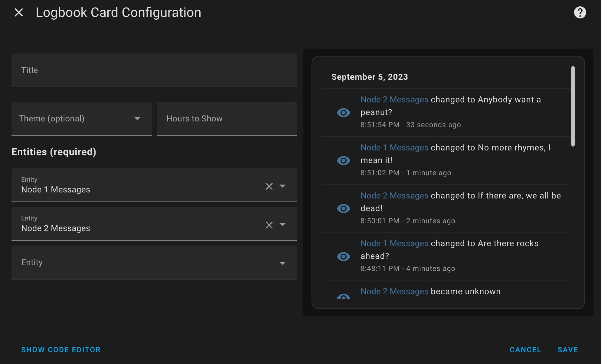Click the Show Code Editor button
Screen dimensions: 601x364
coord(61,350)
